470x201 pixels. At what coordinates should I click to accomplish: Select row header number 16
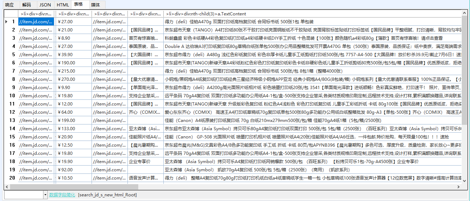tap(11, 145)
